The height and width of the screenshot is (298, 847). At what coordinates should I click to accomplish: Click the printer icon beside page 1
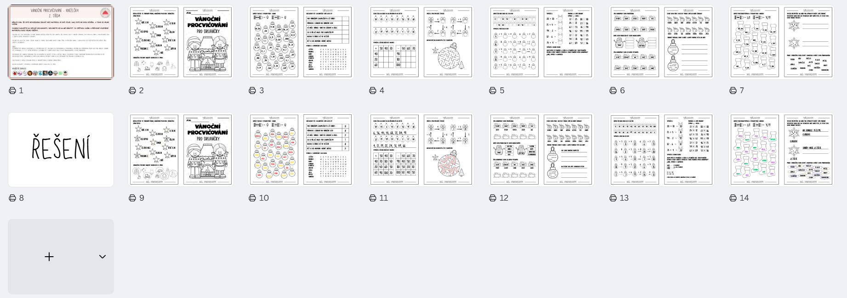(12, 90)
